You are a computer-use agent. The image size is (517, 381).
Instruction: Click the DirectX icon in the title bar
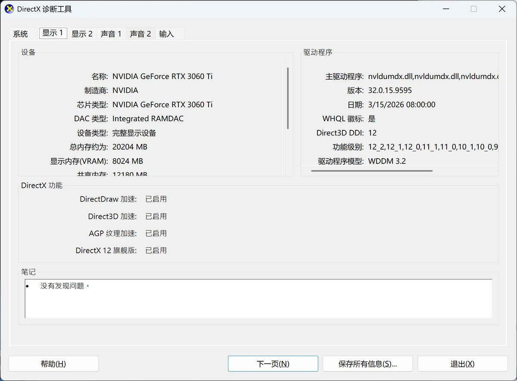coord(9,9)
